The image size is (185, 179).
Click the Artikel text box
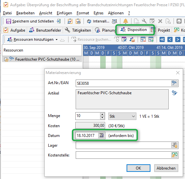[x=122, y=99]
